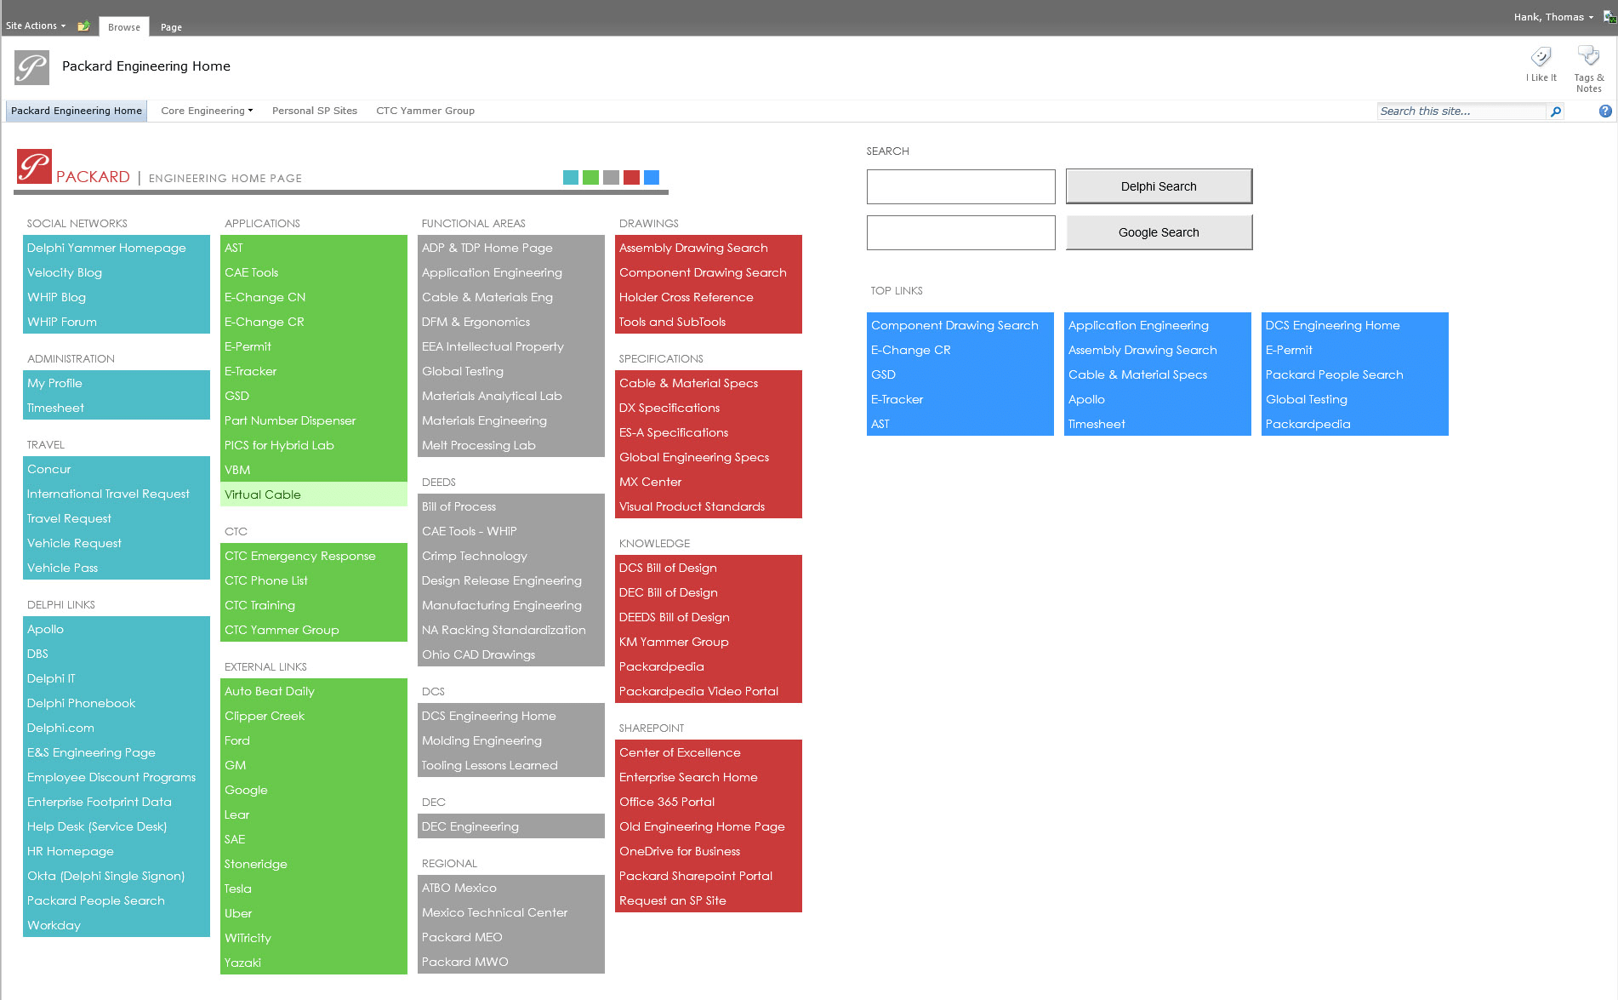Screen dimensions: 1618x1000
Task: Open Office 365 Portal link
Action: click(x=666, y=802)
